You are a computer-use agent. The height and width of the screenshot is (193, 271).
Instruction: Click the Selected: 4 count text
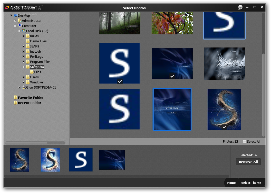[248, 155]
